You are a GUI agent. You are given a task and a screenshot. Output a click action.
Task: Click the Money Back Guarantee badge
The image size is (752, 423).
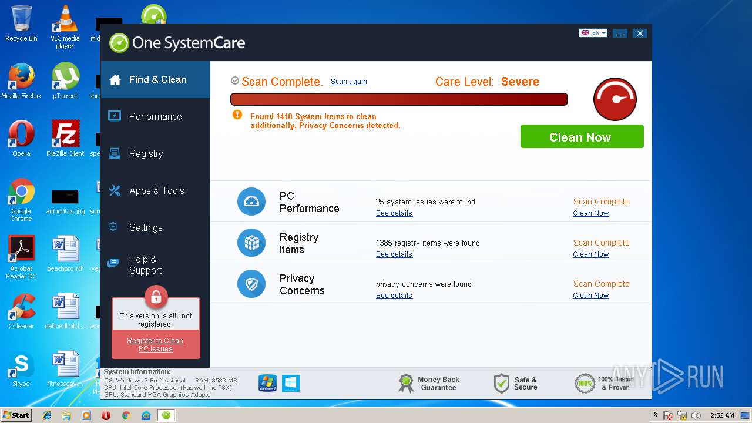(x=429, y=384)
